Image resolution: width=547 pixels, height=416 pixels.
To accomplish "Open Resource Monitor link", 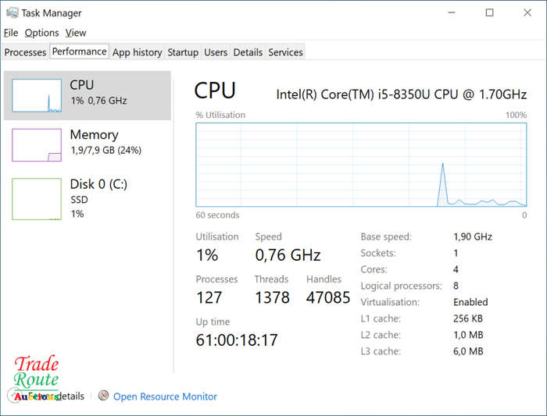I will 165,396.
